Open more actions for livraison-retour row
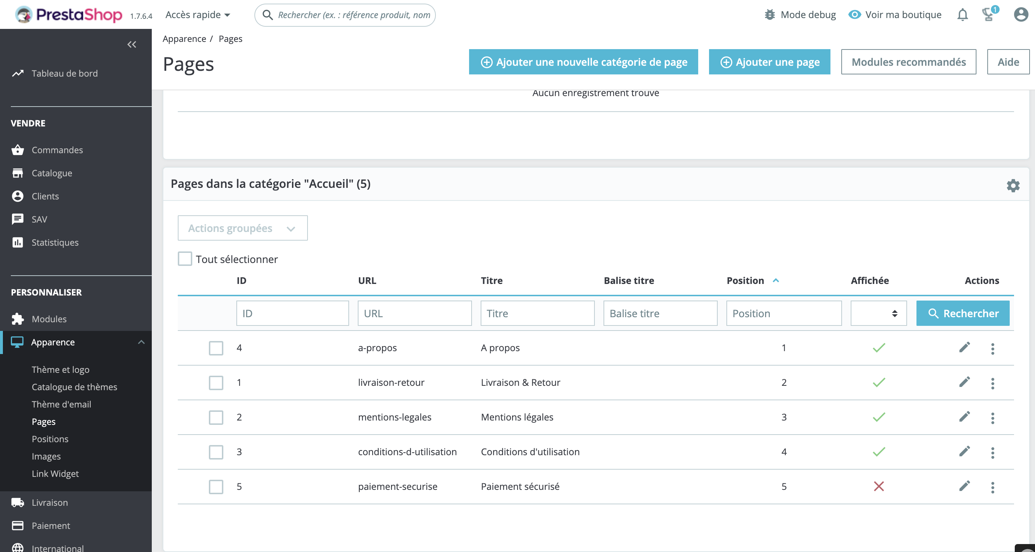 [992, 383]
